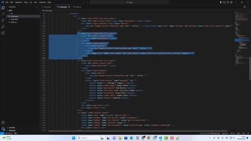Toggle Secondary Side Bar visibility

click(x=228, y=2)
